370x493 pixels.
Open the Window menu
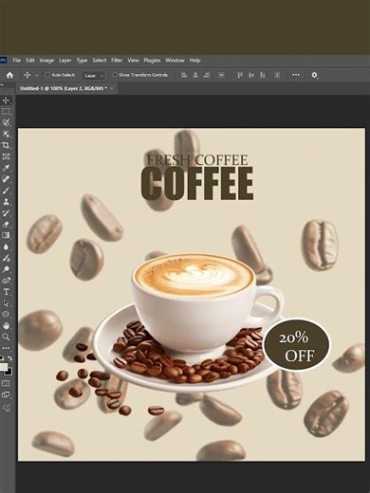(175, 61)
